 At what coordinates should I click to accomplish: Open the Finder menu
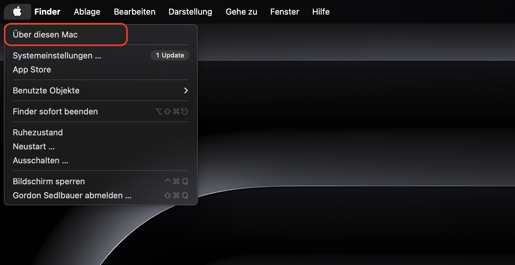click(x=47, y=12)
